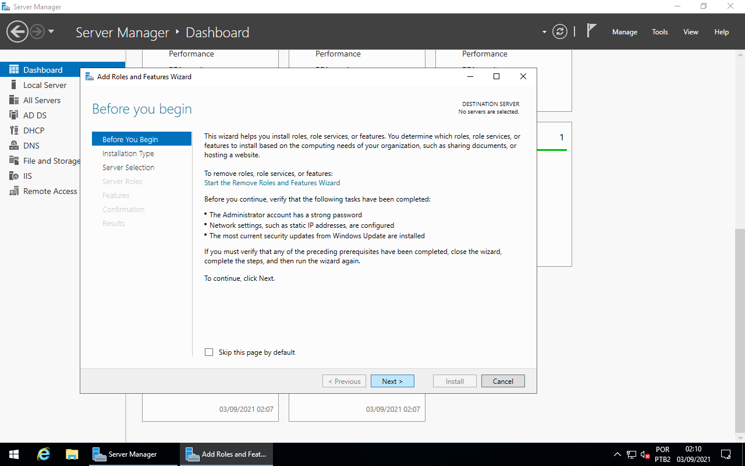Select the IIS role icon

pos(14,176)
